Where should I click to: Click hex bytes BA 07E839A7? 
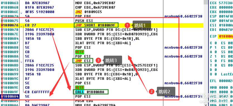37,3
